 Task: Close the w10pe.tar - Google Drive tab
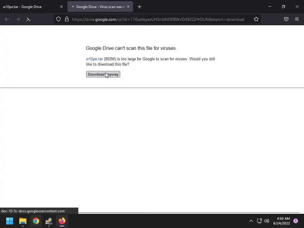[61, 7]
